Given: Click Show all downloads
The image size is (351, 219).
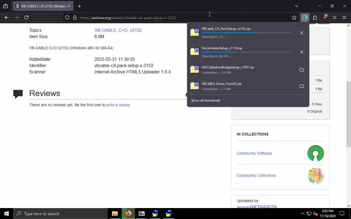Looking at the screenshot, I should coord(206,100).
